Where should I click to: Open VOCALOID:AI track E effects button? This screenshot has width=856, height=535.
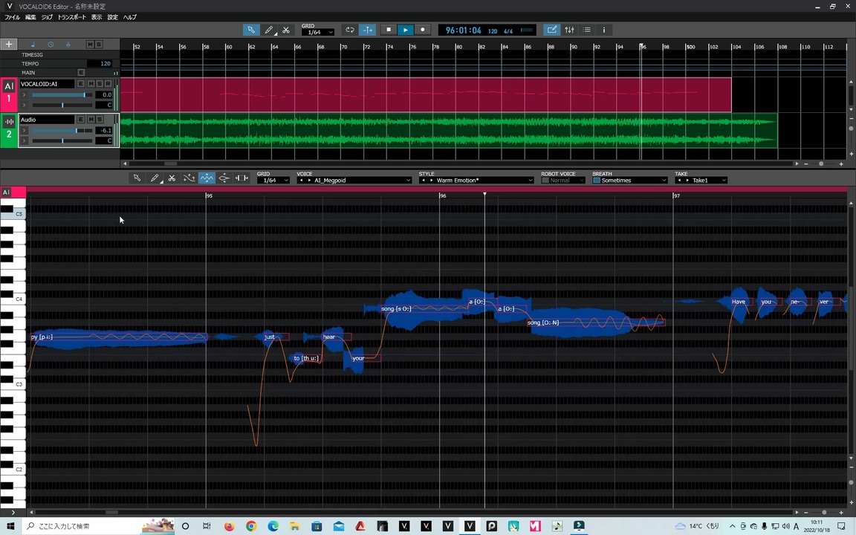tap(81, 83)
